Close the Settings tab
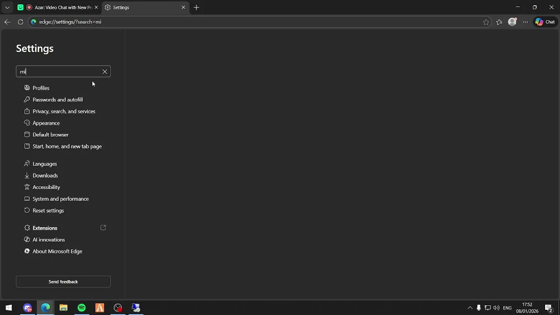The height and width of the screenshot is (315, 560). [183, 7]
